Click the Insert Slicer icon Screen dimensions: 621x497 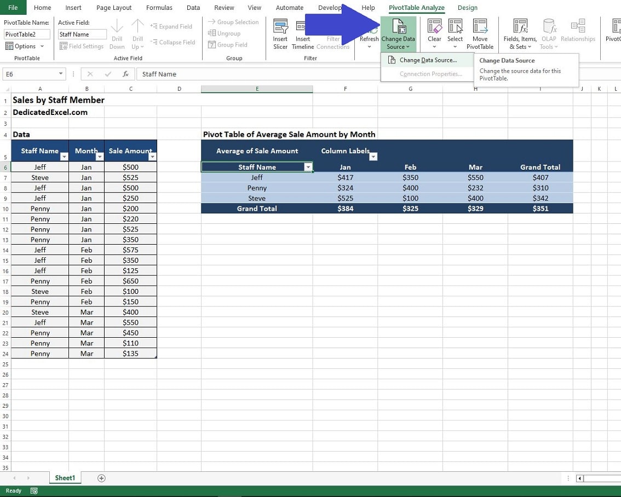[x=280, y=26]
